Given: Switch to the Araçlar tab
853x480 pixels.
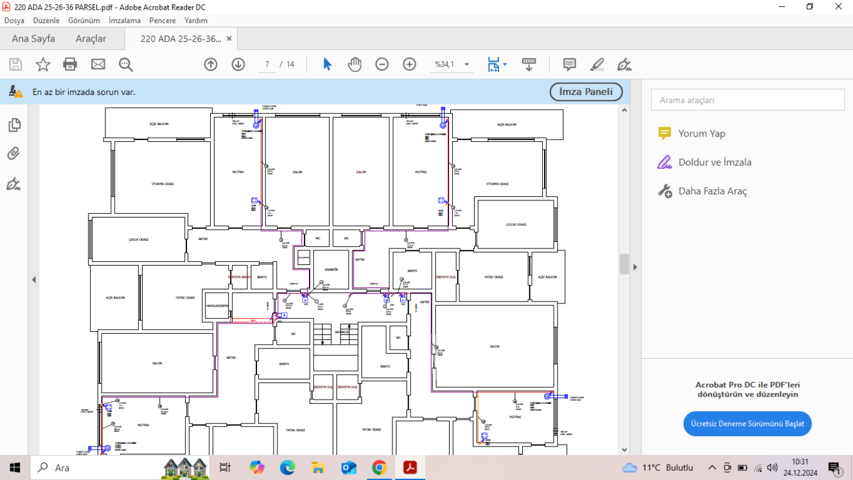Looking at the screenshot, I should 91,38.
